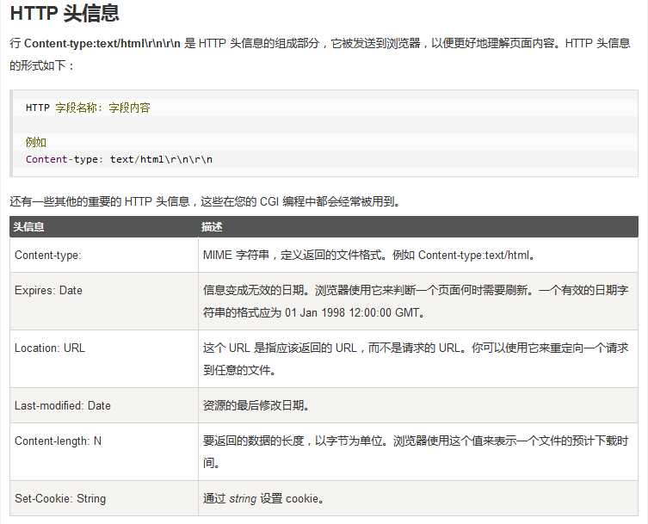
Task: Click the date example '01 Jan 1998 12:00:00 GMT'
Action: pyautogui.click(x=352, y=313)
